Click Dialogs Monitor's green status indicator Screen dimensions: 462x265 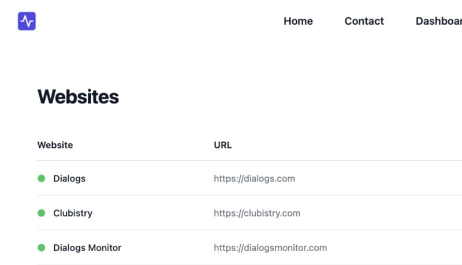click(x=42, y=248)
